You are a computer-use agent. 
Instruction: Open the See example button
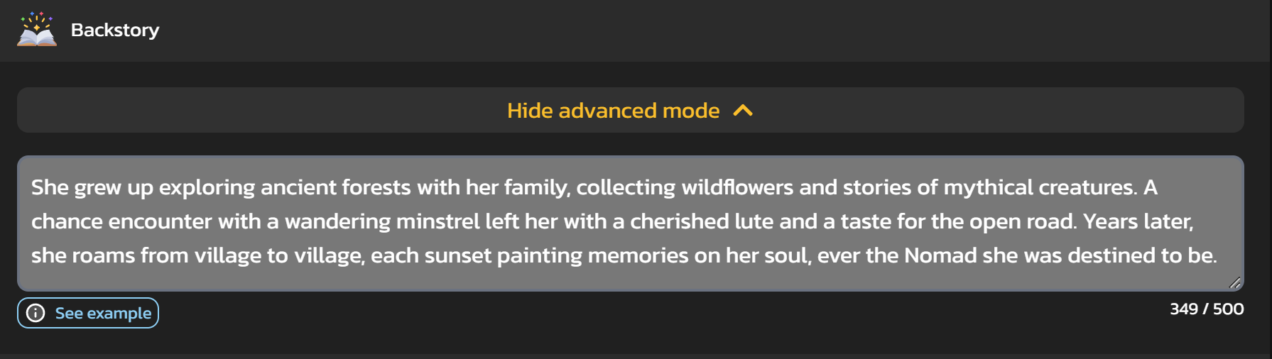pyautogui.click(x=88, y=313)
